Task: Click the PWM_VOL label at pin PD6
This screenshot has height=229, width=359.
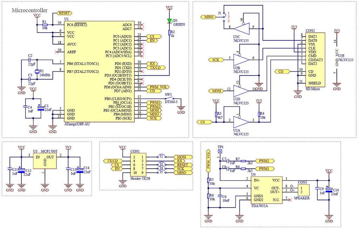Action: click(x=158, y=87)
